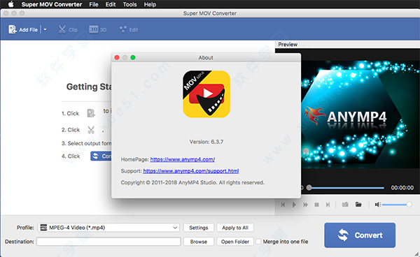Start conversion with the Convert button
Screen dimensions: 420x257
pos(360,235)
